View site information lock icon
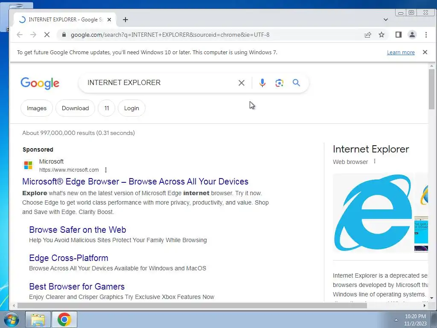Viewport: 437px width, 328px height. (64, 35)
